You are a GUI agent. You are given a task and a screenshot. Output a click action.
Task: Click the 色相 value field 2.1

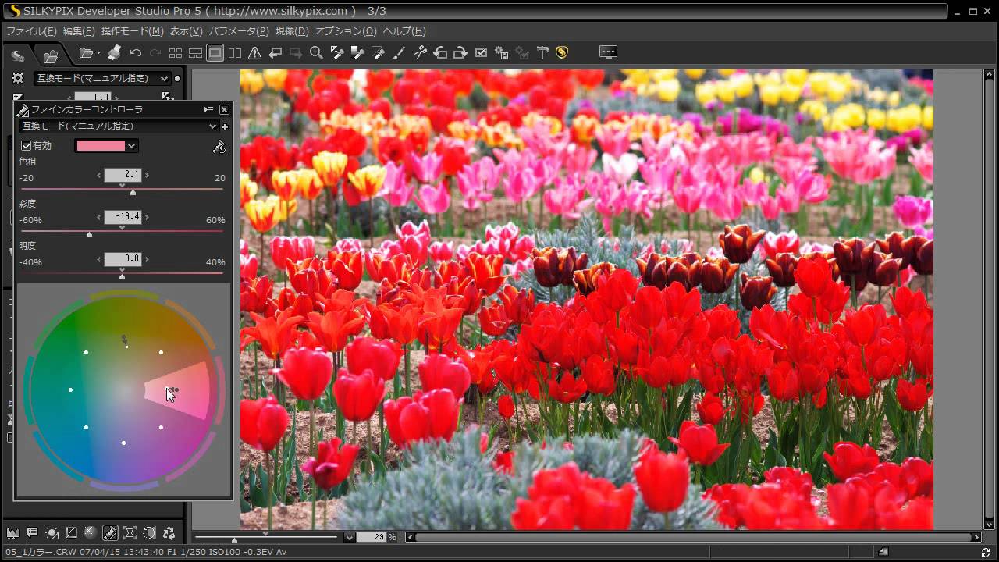[x=123, y=175]
